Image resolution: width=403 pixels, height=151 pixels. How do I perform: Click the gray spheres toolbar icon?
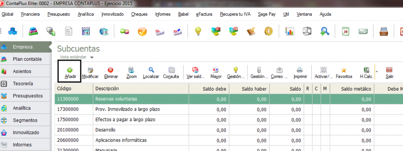(51, 31)
